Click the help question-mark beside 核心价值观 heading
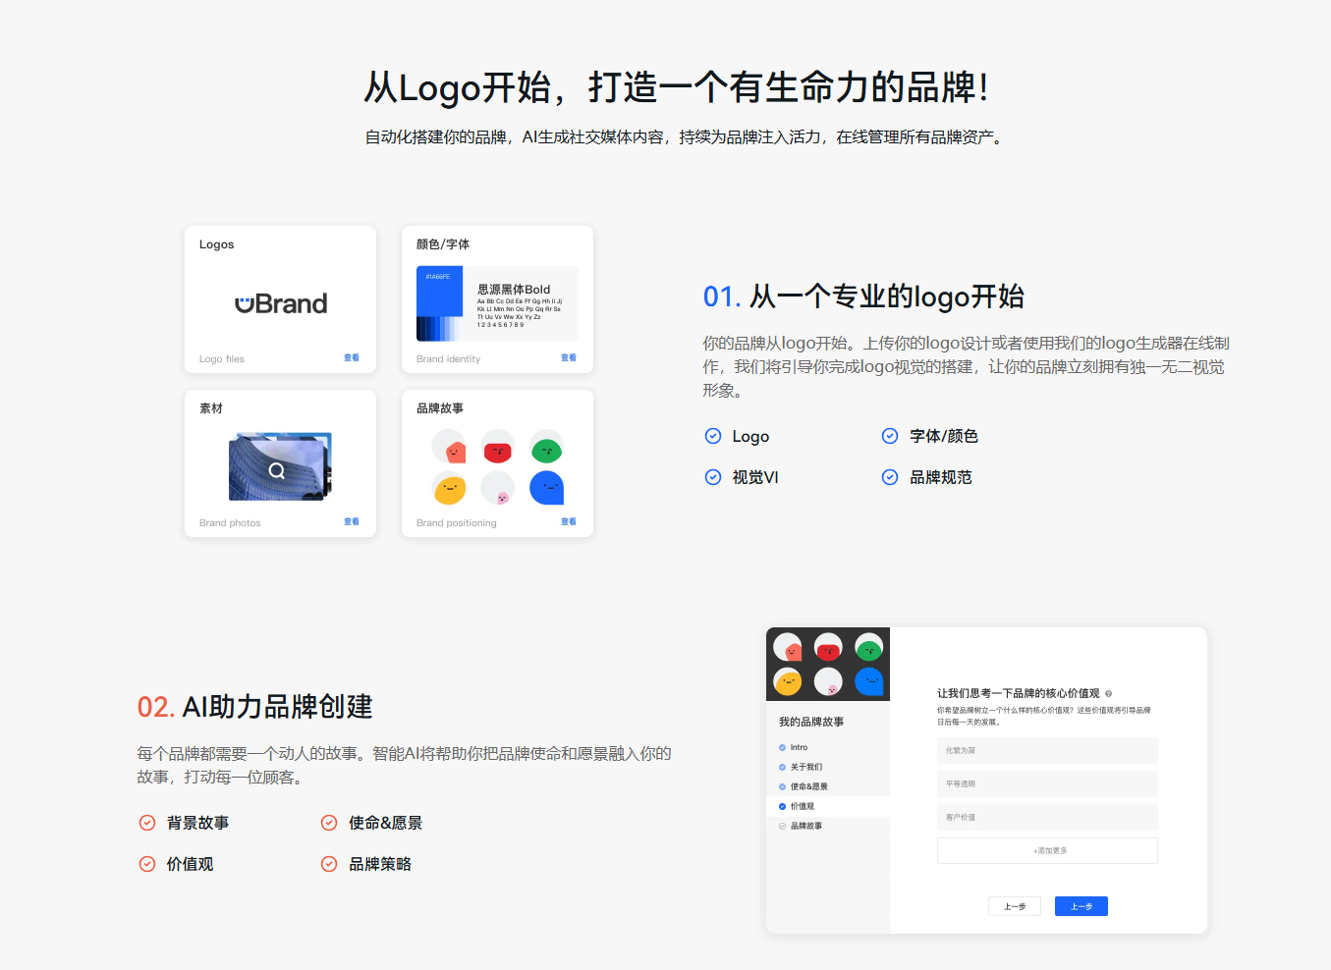Screen dimensions: 1331x970 point(1109,692)
